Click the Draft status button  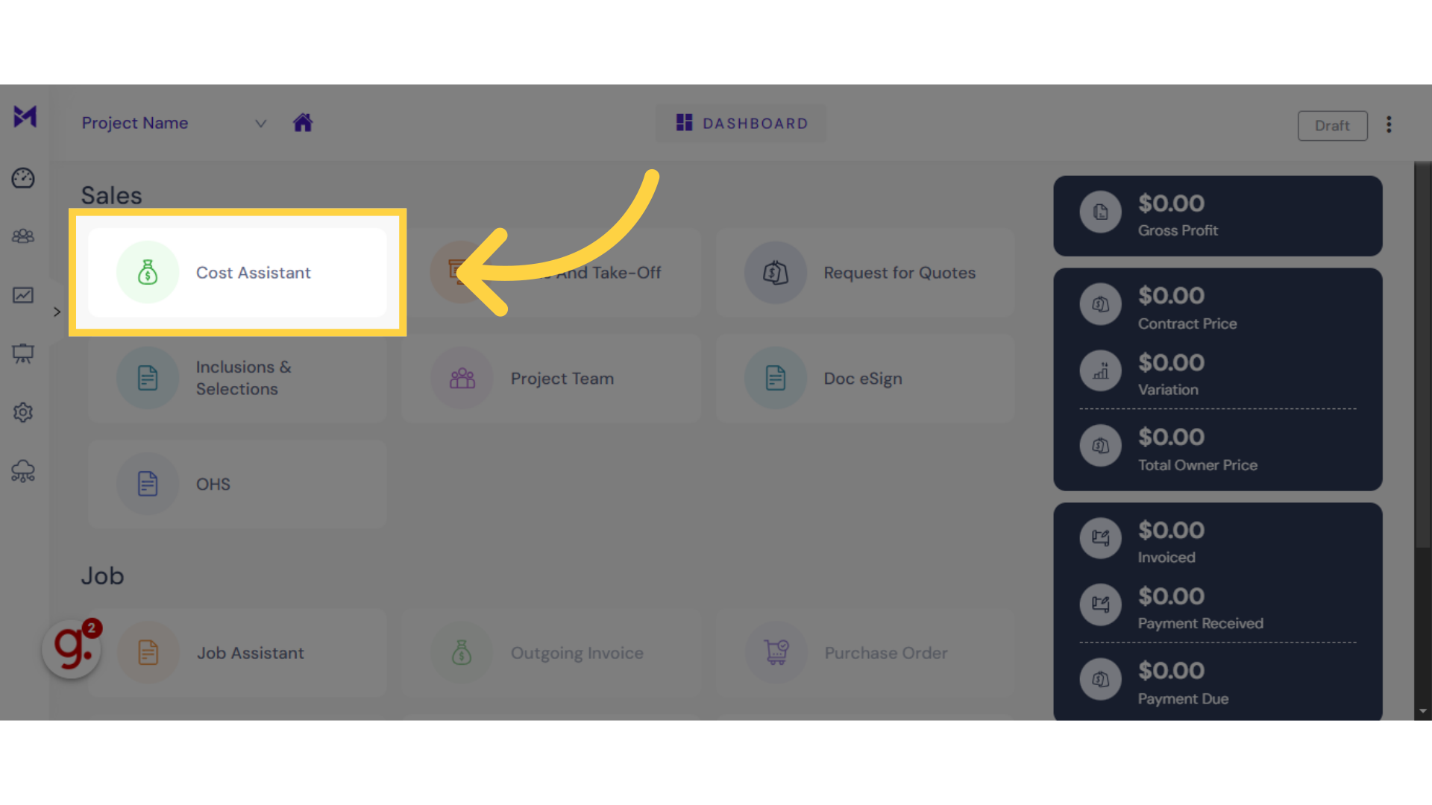[1331, 124]
